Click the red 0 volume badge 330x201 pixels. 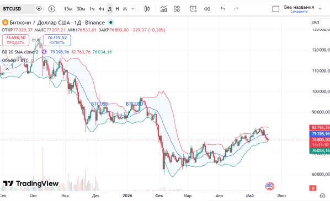click(x=313, y=188)
